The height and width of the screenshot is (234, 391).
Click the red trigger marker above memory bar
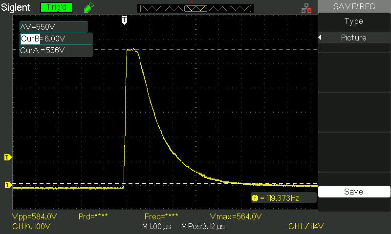point(192,2)
